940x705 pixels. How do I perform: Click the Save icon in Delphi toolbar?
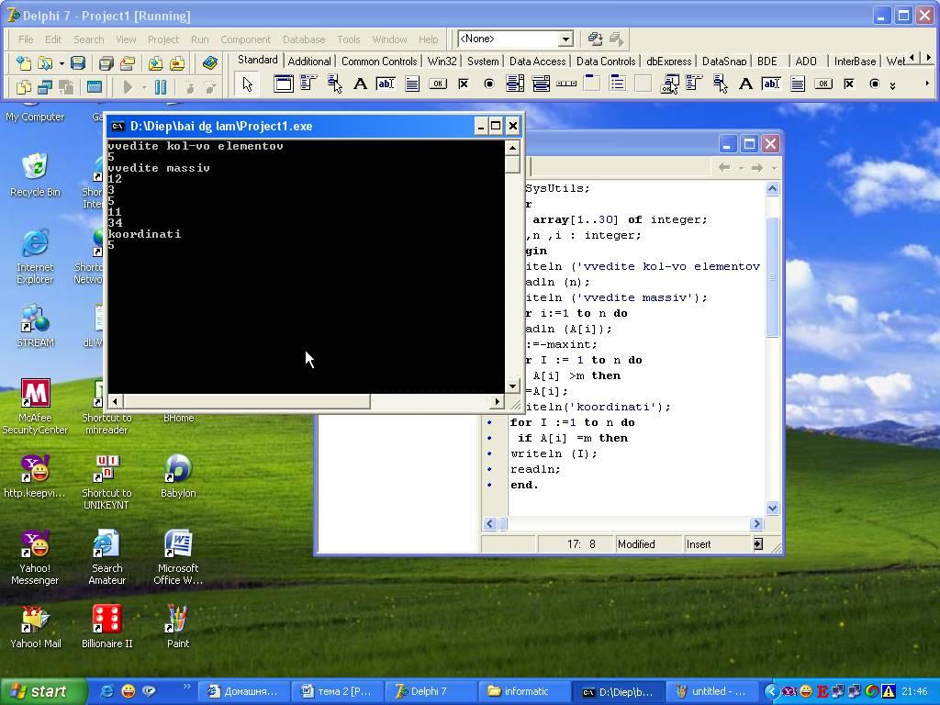[78, 63]
